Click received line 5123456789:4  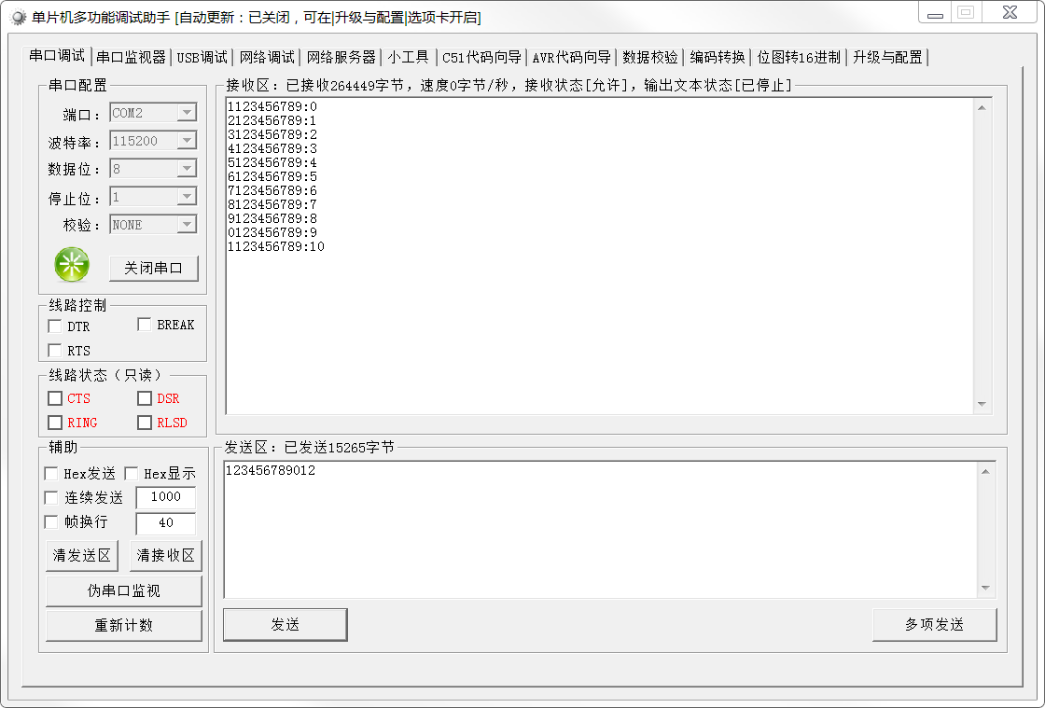(272, 162)
